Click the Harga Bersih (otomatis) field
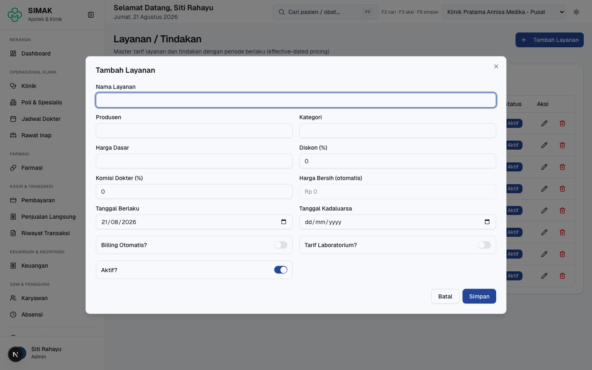This screenshot has width=592, height=370. pos(398,192)
